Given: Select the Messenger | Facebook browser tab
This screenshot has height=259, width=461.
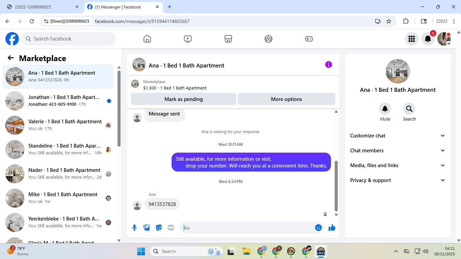Looking at the screenshot, I should coord(123,7).
